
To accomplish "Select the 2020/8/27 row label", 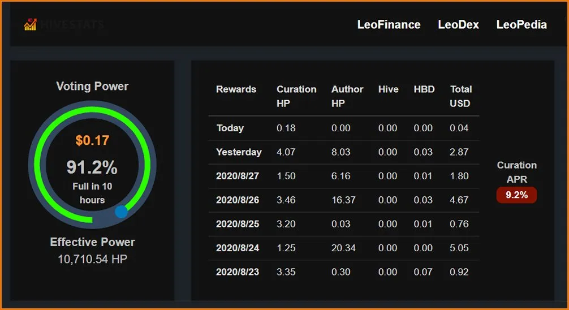I will click(x=238, y=176).
